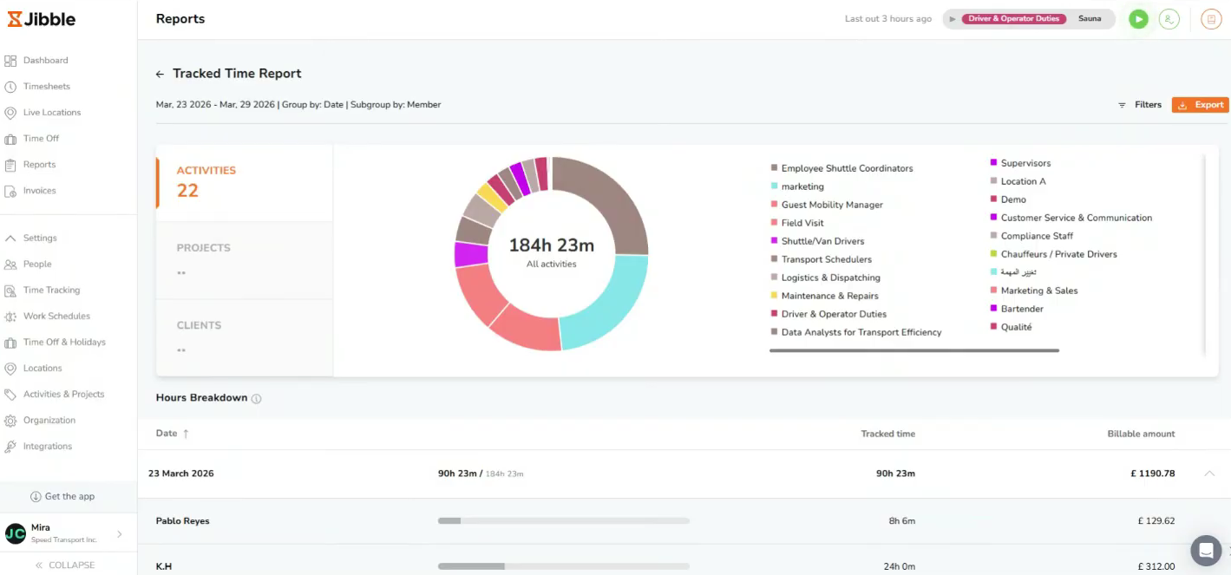This screenshot has width=1231, height=575.
Task: Open the orange notebook icon in the header
Action: [x=1211, y=18]
